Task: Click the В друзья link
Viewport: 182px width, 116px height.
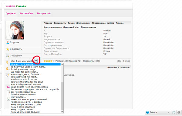Action: [x=14, y=42]
